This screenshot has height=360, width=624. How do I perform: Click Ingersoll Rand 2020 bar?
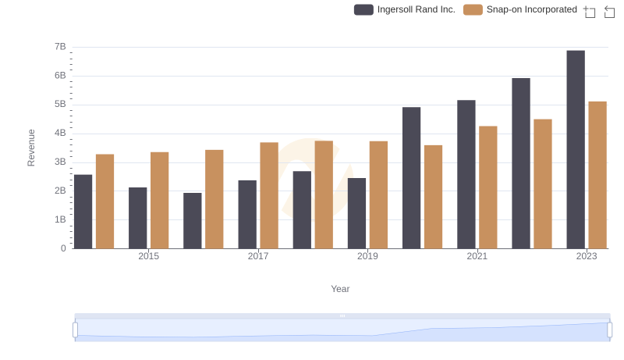(x=412, y=178)
